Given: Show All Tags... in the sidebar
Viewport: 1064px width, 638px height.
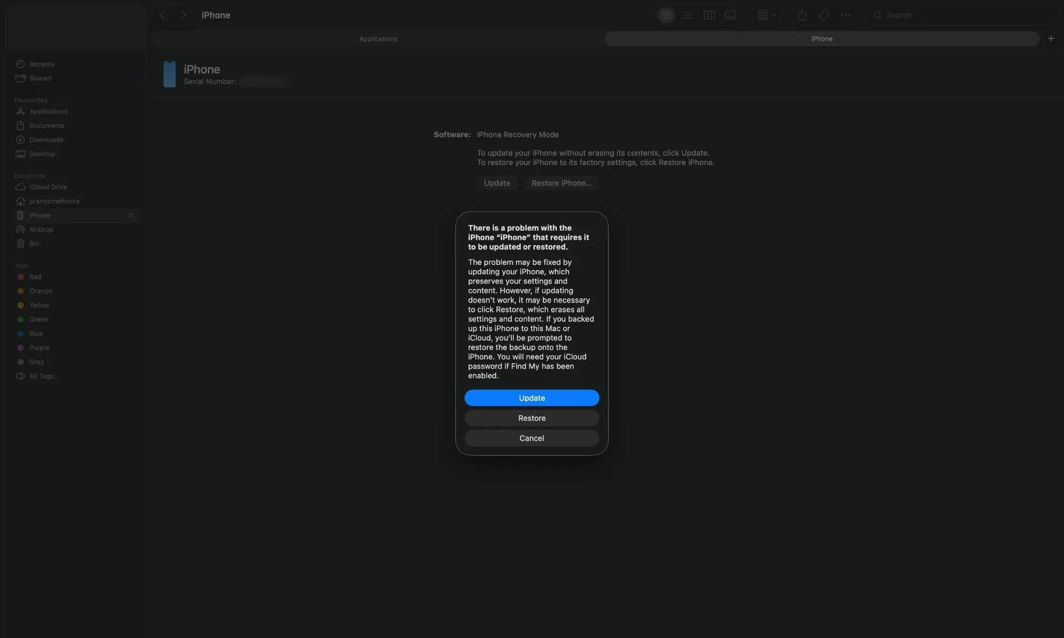Looking at the screenshot, I should [74, 376].
